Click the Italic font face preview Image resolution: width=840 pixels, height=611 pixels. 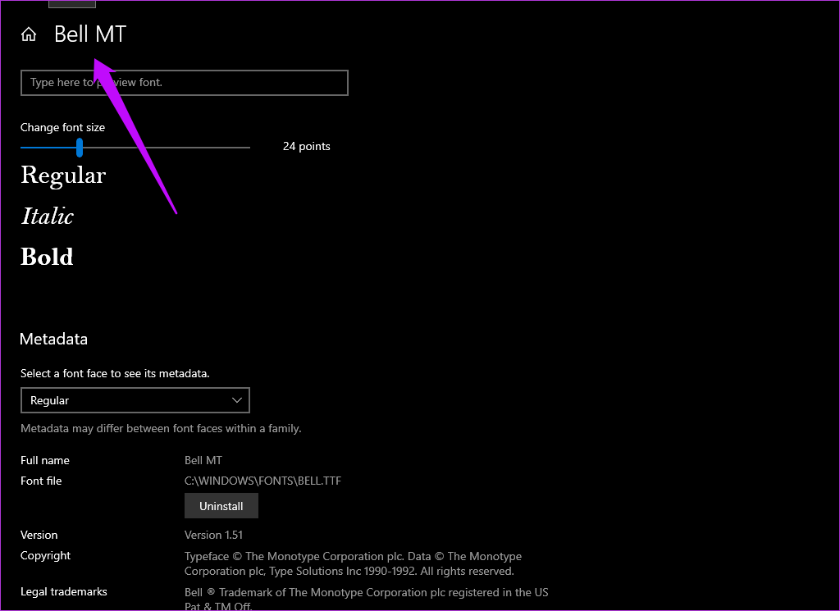(48, 217)
